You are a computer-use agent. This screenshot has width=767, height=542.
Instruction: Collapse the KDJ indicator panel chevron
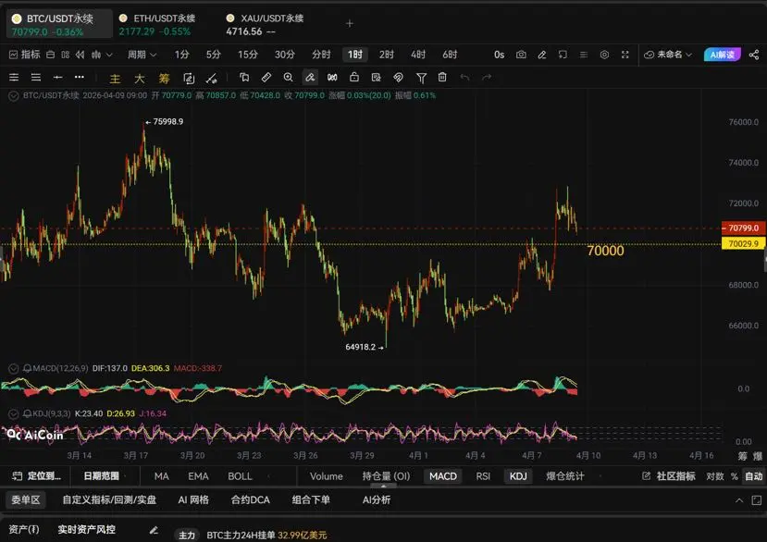pyautogui.click(x=14, y=413)
